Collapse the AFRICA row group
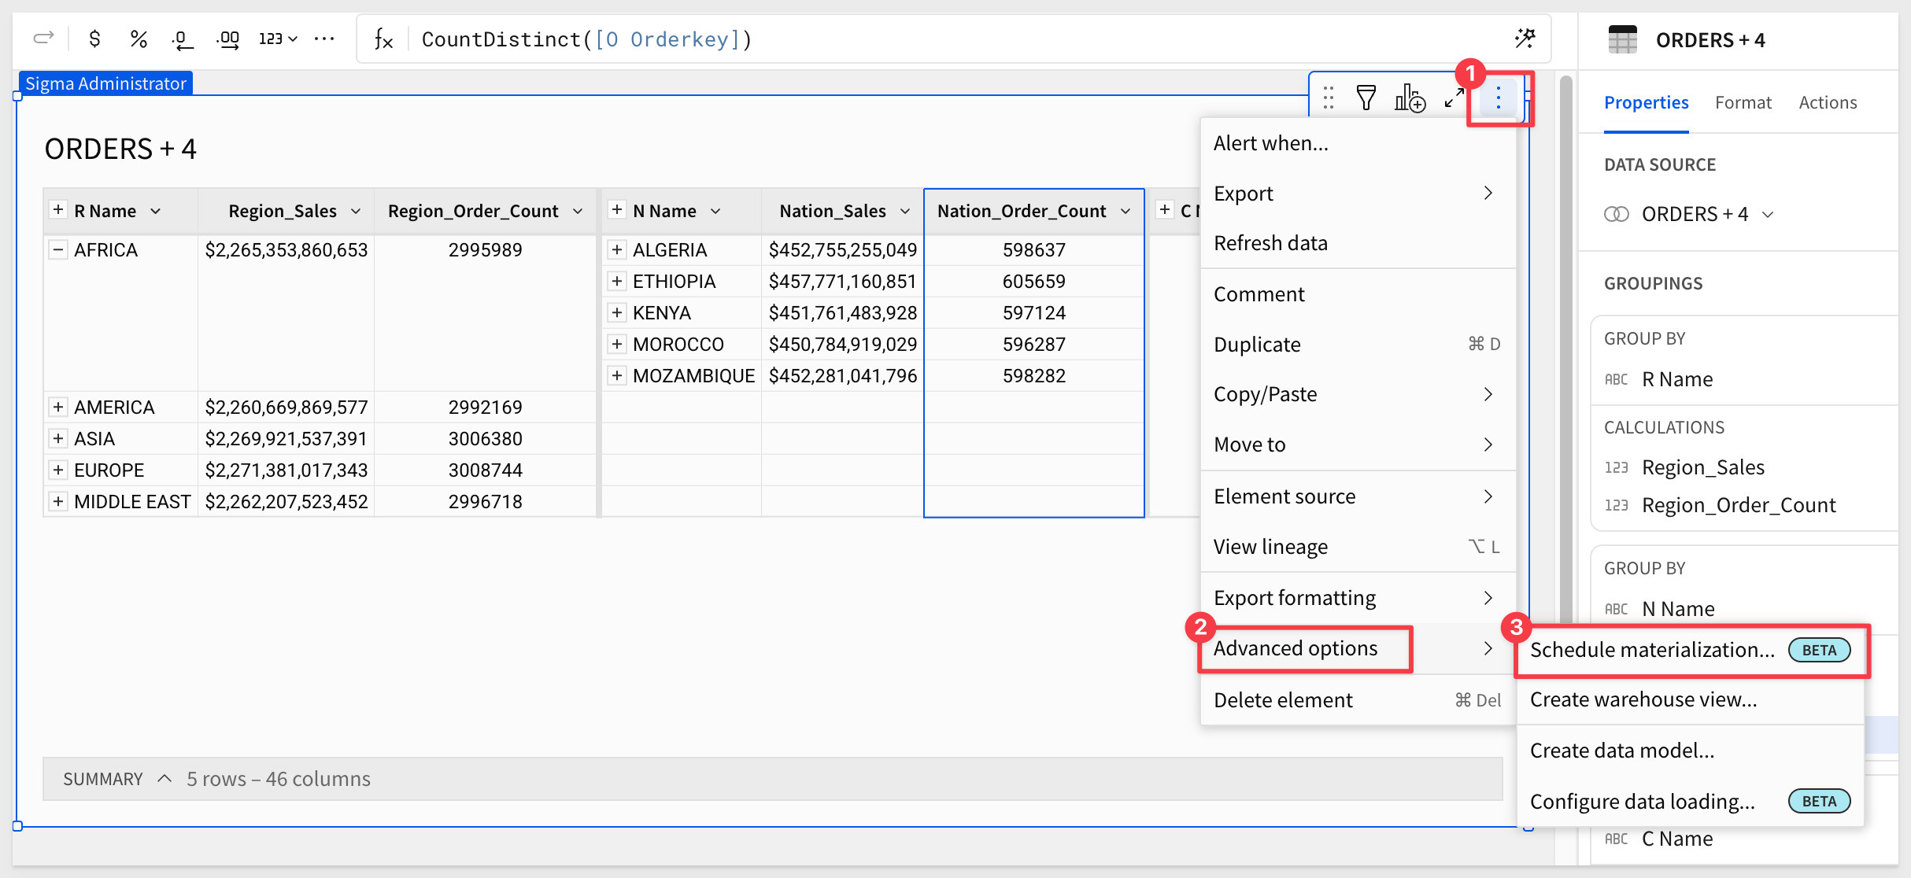 tap(57, 249)
